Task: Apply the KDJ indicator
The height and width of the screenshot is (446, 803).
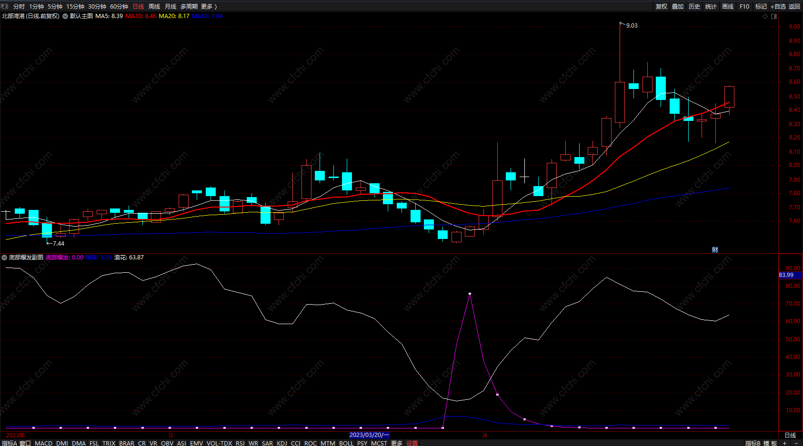Action: [x=282, y=443]
